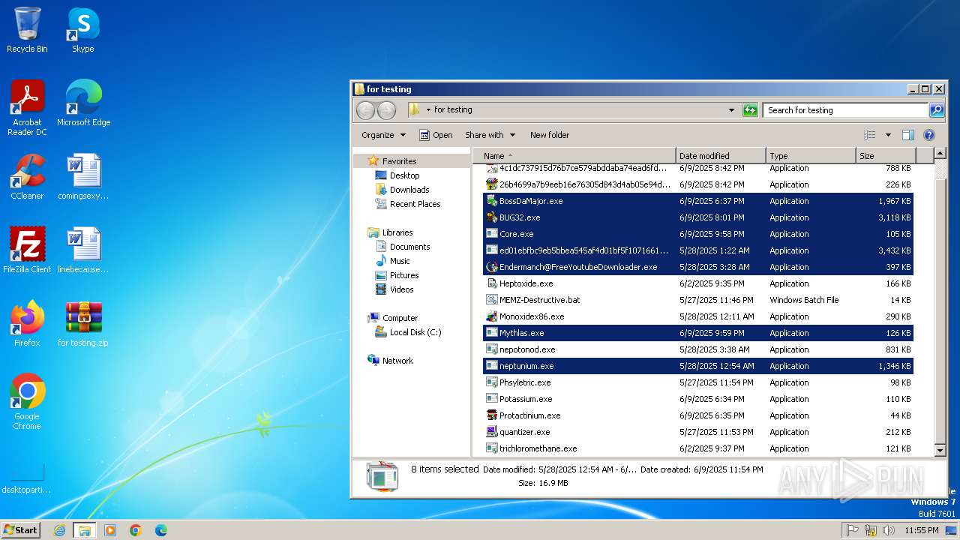Open the Organize dropdown menu
Screen dimensions: 960x540
pyautogui.click(x=383, y=135)
